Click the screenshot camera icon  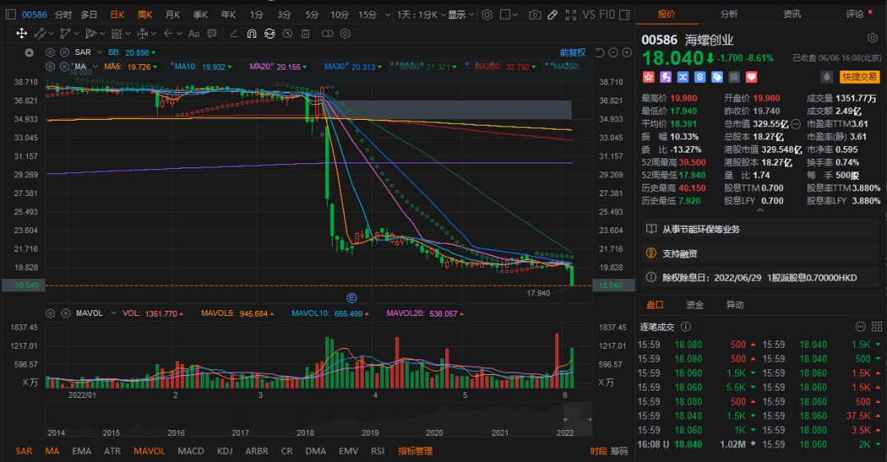tap(535, 15)
